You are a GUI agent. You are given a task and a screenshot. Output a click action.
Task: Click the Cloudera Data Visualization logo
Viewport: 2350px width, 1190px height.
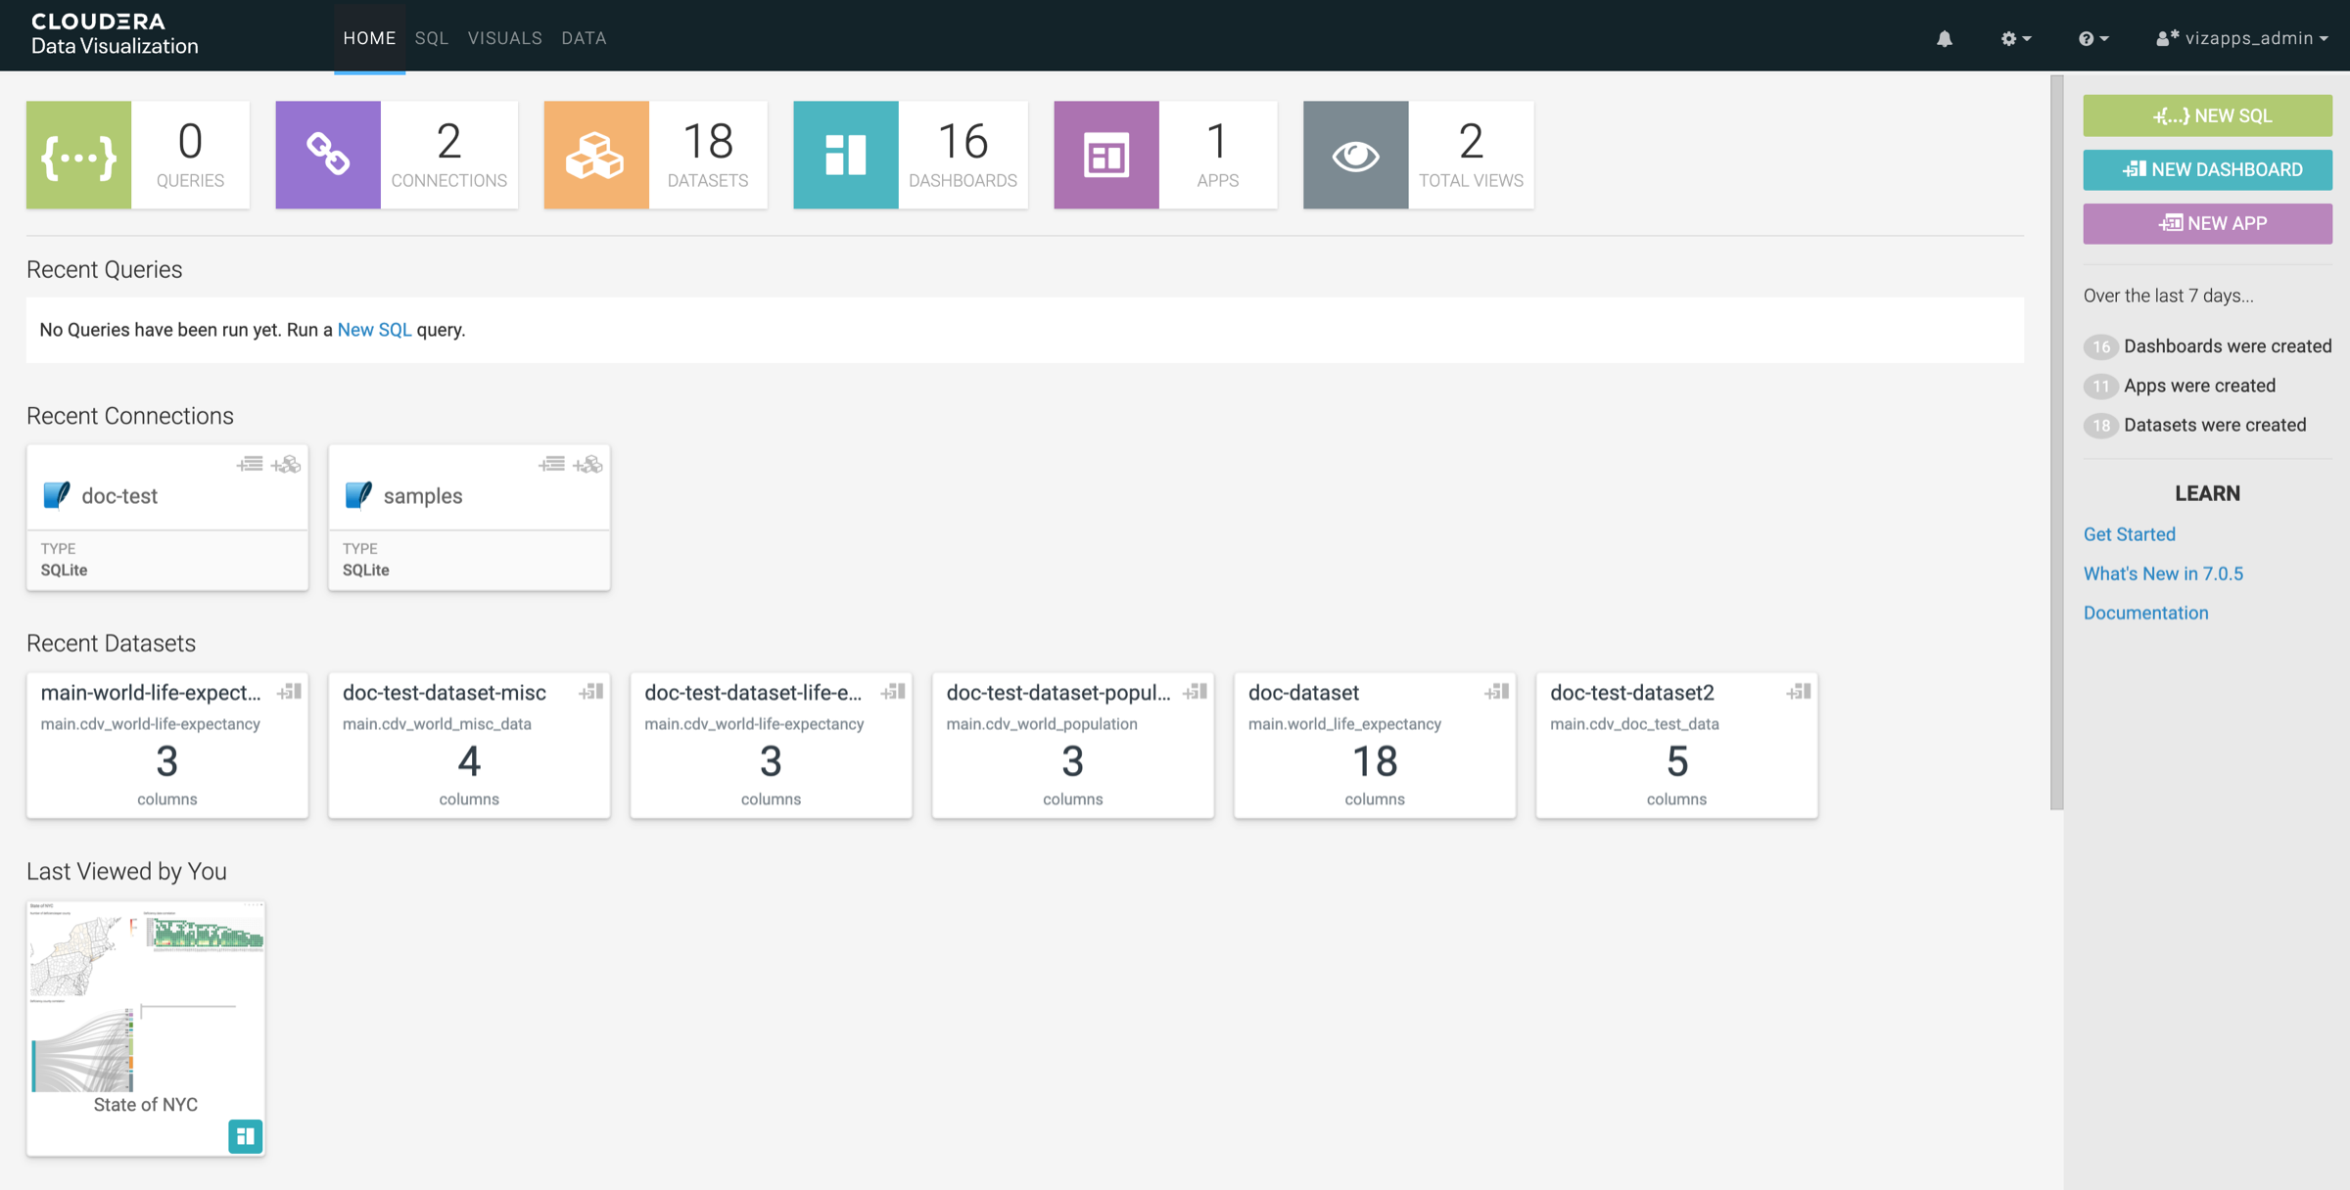115,34
